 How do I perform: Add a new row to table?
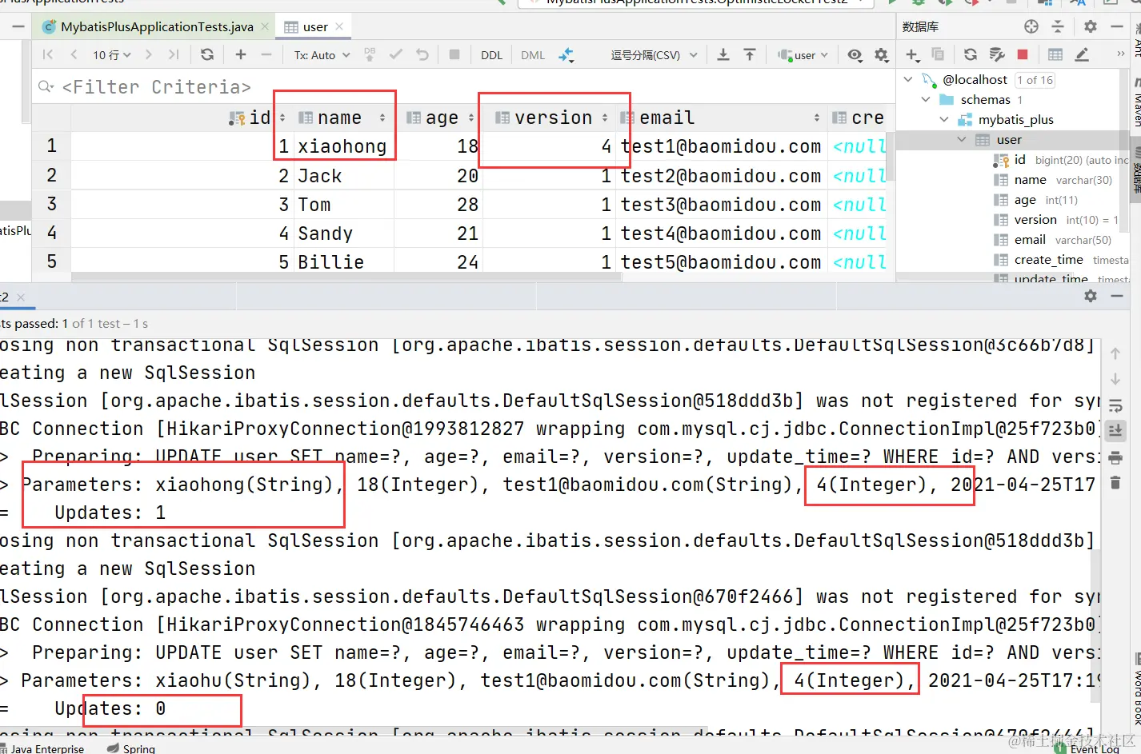[241, 54]
